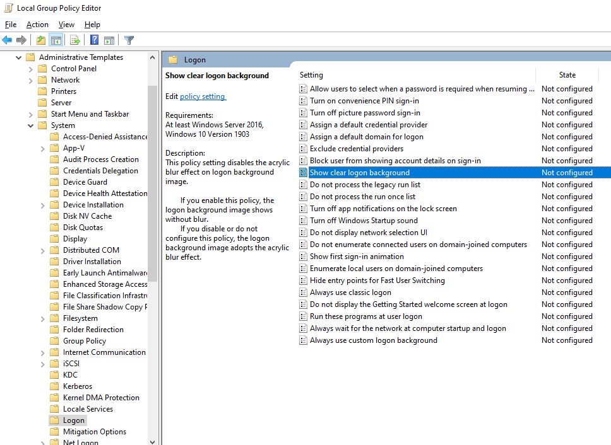This screenshot has width=611, height=445.
Task: Expand the iSCSI tree node
Action: tap(42, 364)
